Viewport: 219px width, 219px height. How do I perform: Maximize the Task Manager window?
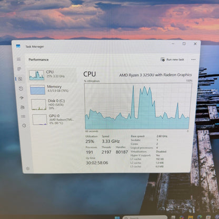tap(184, 44)
